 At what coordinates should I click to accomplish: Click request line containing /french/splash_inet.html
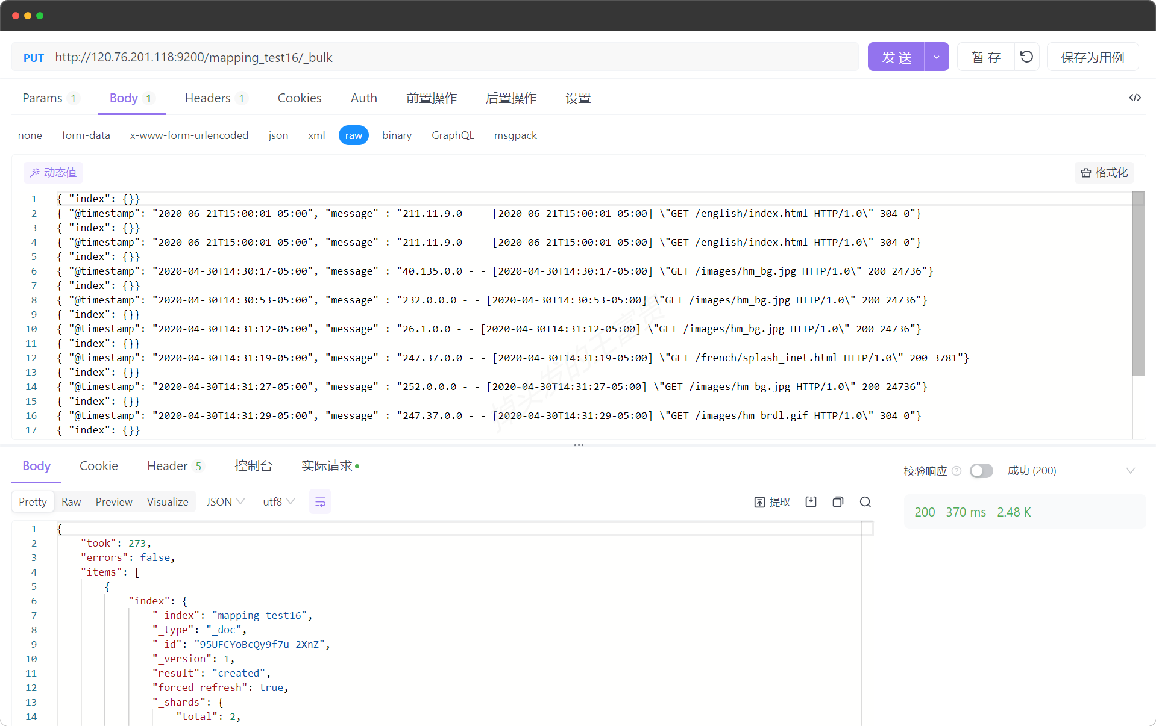click(x=513, y=358)
